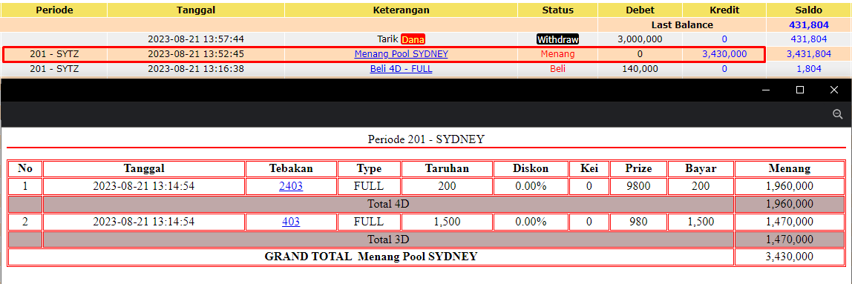This screenshot has width=852, height=284.
Task: Open tebakan 2403 link
Action: pos(291,186)
